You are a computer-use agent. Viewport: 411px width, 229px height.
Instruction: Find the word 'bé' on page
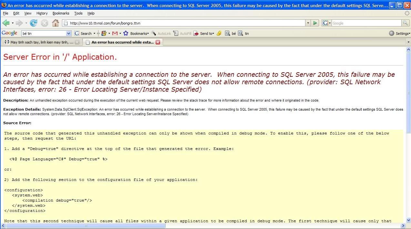point(231,33)
